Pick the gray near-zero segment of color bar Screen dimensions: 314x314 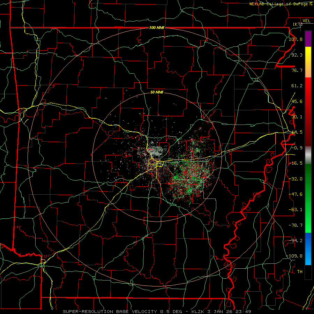click(x=308, y=155)
